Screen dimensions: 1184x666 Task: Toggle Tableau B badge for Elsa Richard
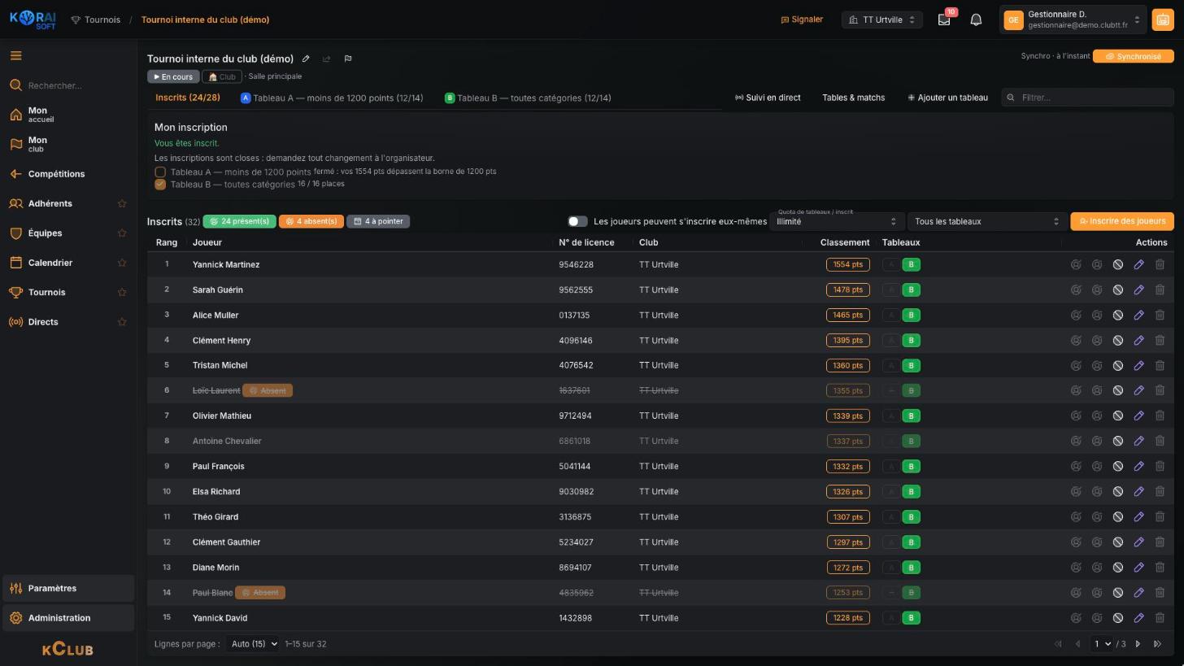(911, 492)
